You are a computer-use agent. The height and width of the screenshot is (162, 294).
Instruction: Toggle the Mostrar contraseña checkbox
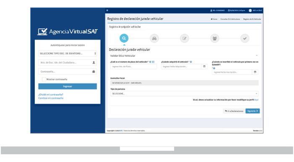tap(44, 79)
